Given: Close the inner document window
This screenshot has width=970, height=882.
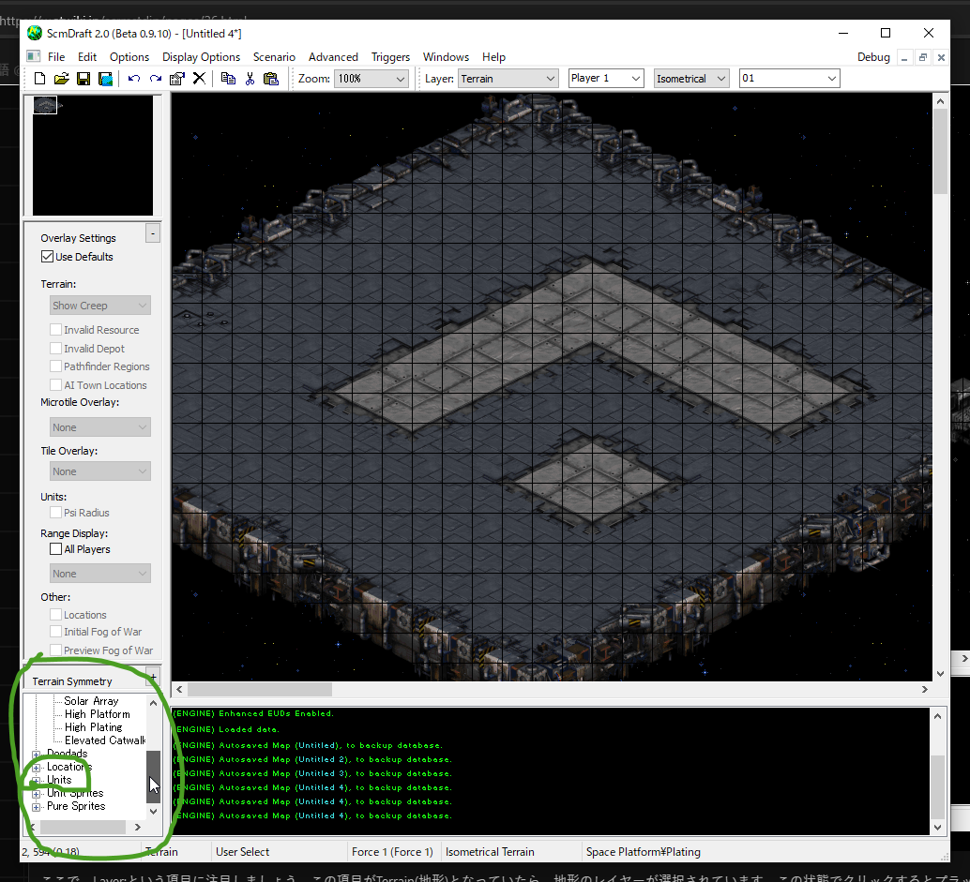Looking at the screenshot, I should (941, 57).
